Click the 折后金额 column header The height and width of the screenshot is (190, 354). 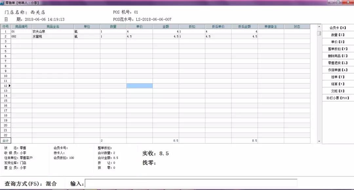click(244, 27)
